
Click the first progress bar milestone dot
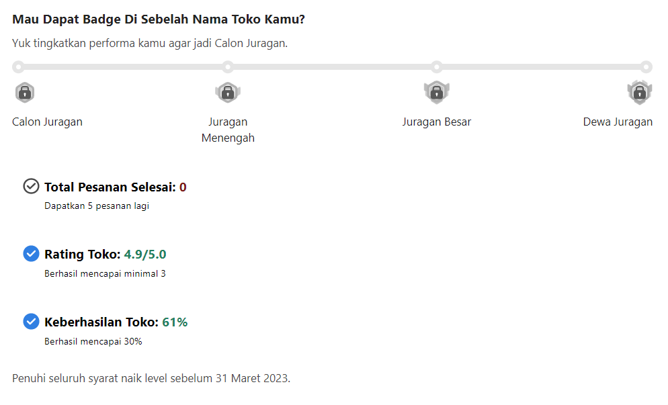click(x=18, y=66)
